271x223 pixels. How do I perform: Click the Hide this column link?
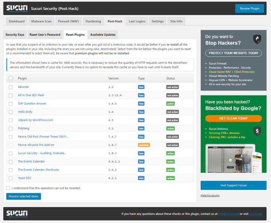[x=210, y=195]
